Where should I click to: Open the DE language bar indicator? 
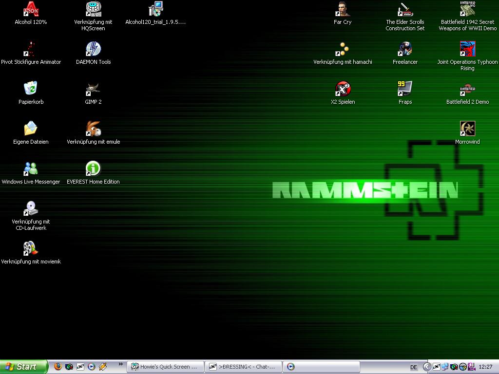[x=413, y=367]
